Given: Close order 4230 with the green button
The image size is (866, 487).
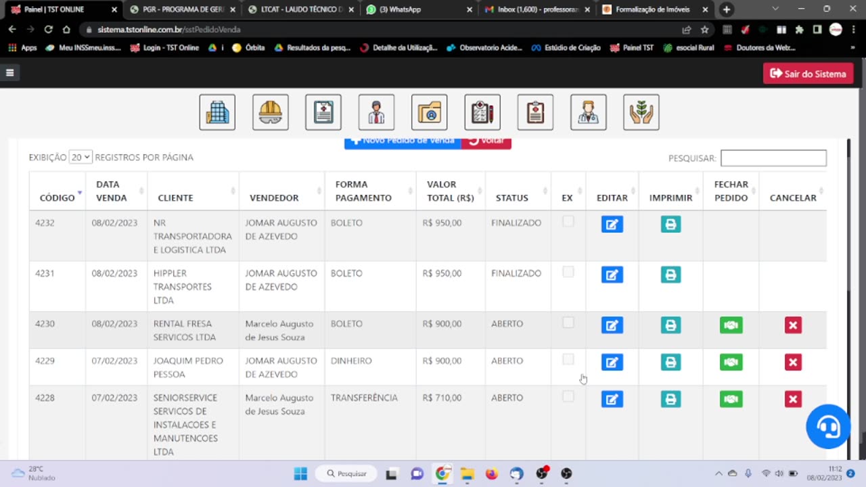Looking at the screenshot, I should pos(731,325).
